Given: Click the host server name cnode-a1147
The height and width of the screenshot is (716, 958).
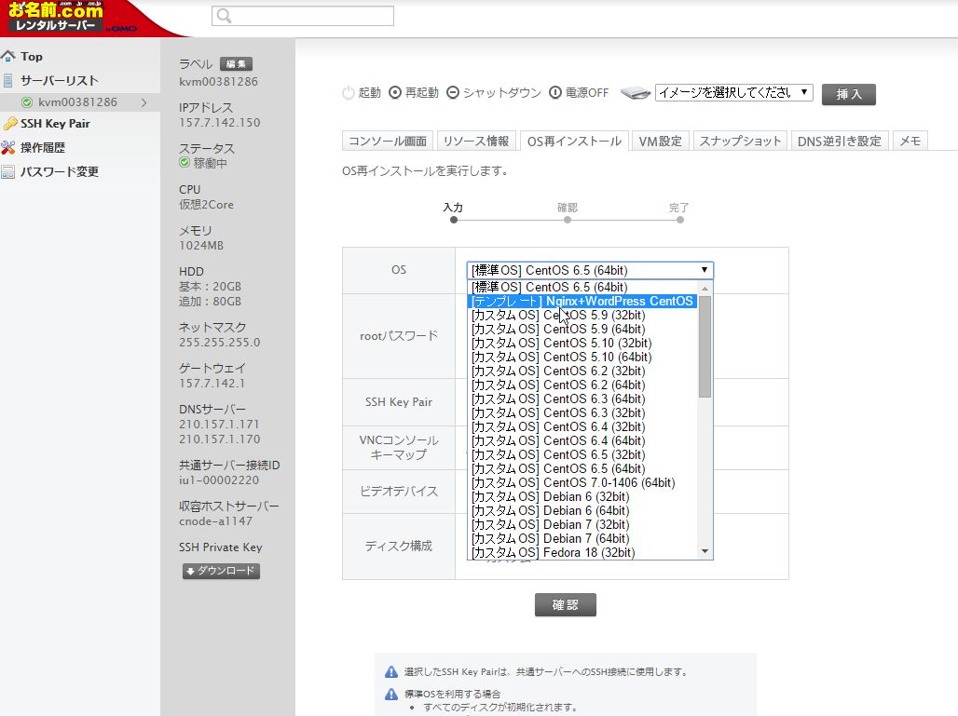Looking at the screenshot, I should point(215,521).
